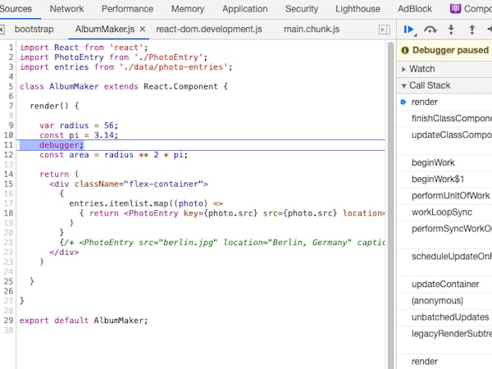
Task: Select the unbatchedUpdates stack frame
Action: pos(444,317)
